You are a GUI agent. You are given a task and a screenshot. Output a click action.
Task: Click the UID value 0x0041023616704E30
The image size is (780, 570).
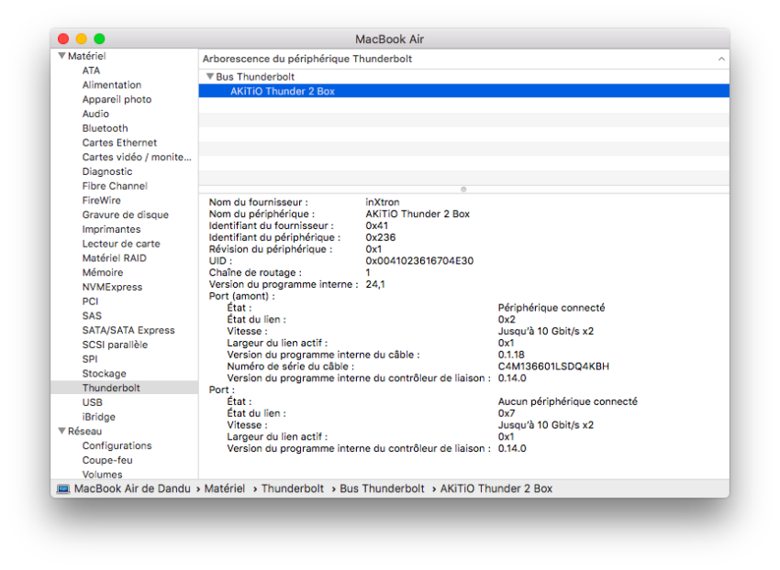pos(419,260)
